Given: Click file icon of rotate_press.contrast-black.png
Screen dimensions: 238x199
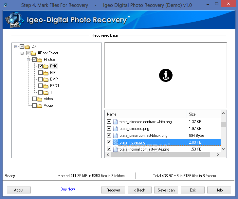Looking at the screenshot, I should pyautogui.click(x=115, y=136).
